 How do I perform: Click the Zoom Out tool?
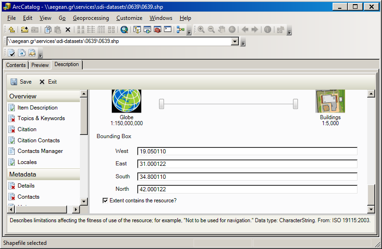pos(211,30)
